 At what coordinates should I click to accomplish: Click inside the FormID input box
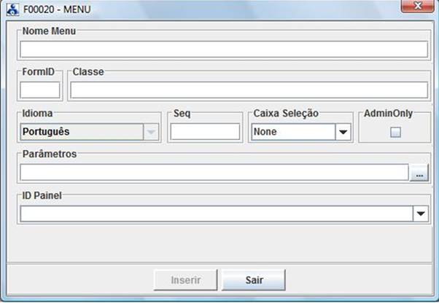(39, 90)
